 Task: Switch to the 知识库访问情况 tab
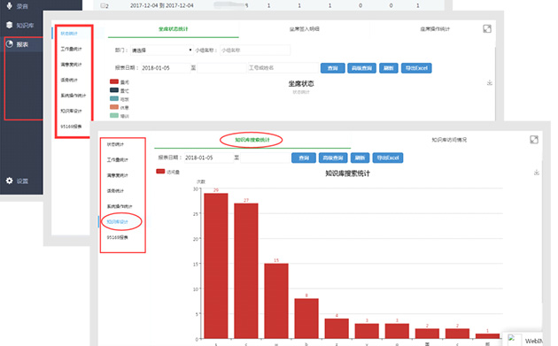[449, 140]
